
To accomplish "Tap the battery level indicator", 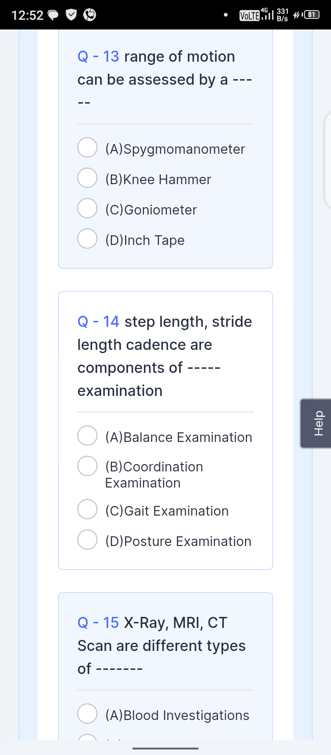I will tap(312, 15).
